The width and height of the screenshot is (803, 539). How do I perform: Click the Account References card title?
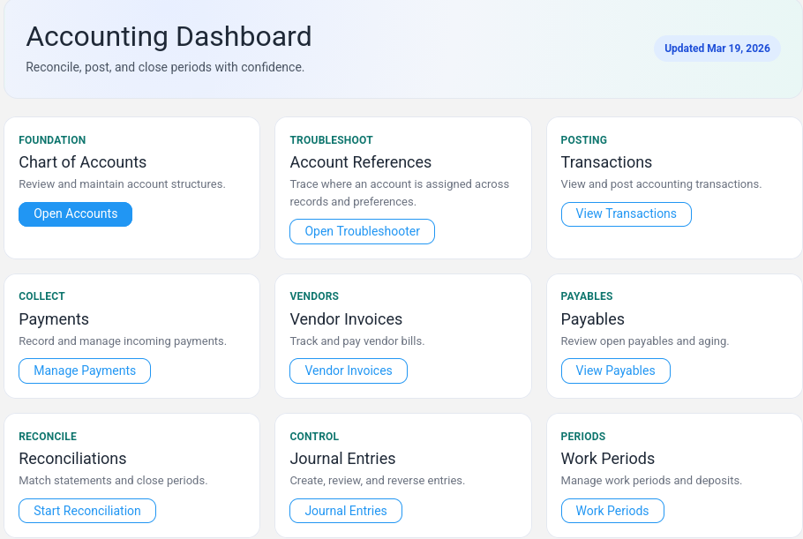coord(361,162)
